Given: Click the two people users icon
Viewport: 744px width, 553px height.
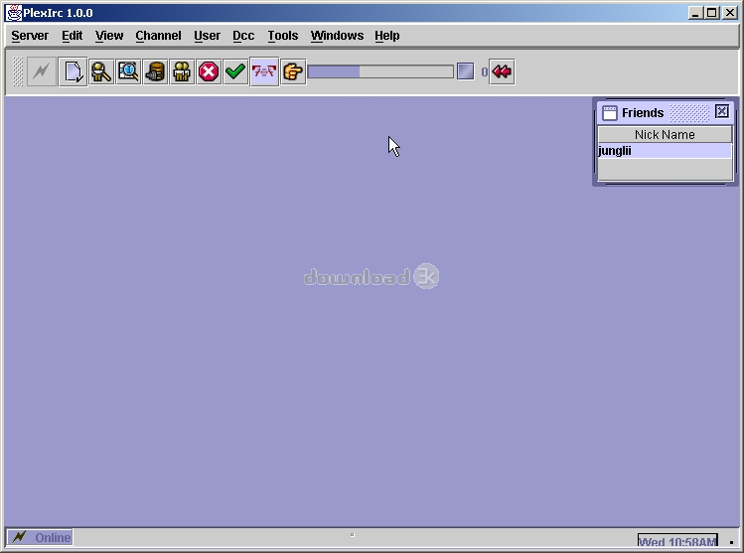Looking at the screenshot, I should point(182,71).
